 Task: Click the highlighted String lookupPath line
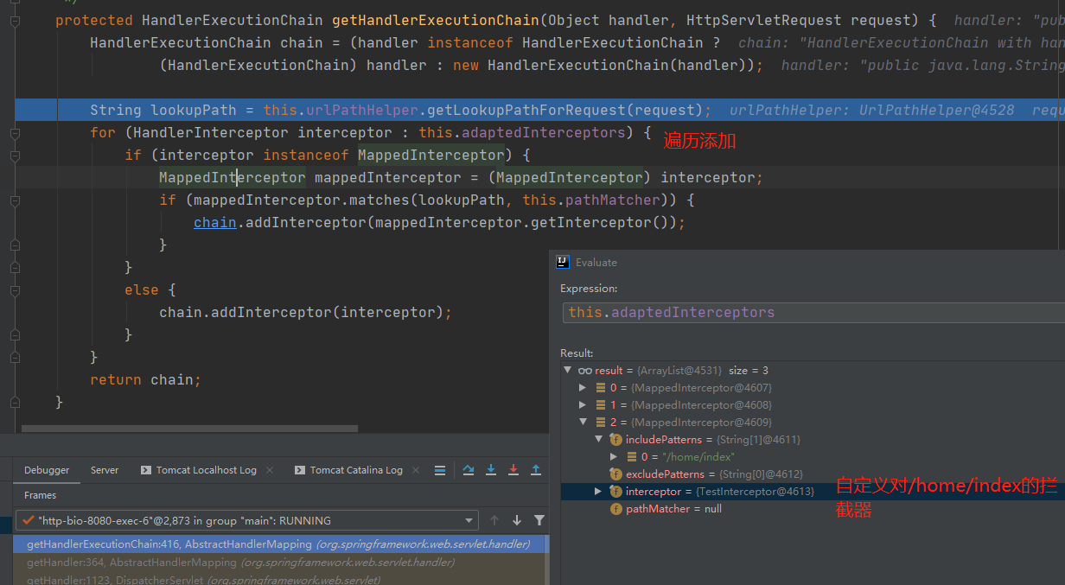(x=539, y=110)
